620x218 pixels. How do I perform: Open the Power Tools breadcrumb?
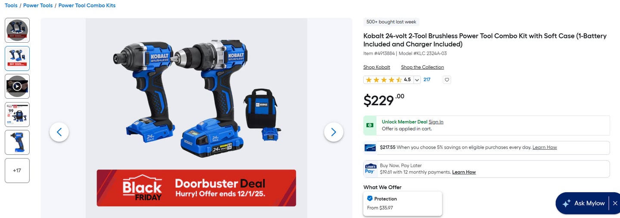pos(38,6)
